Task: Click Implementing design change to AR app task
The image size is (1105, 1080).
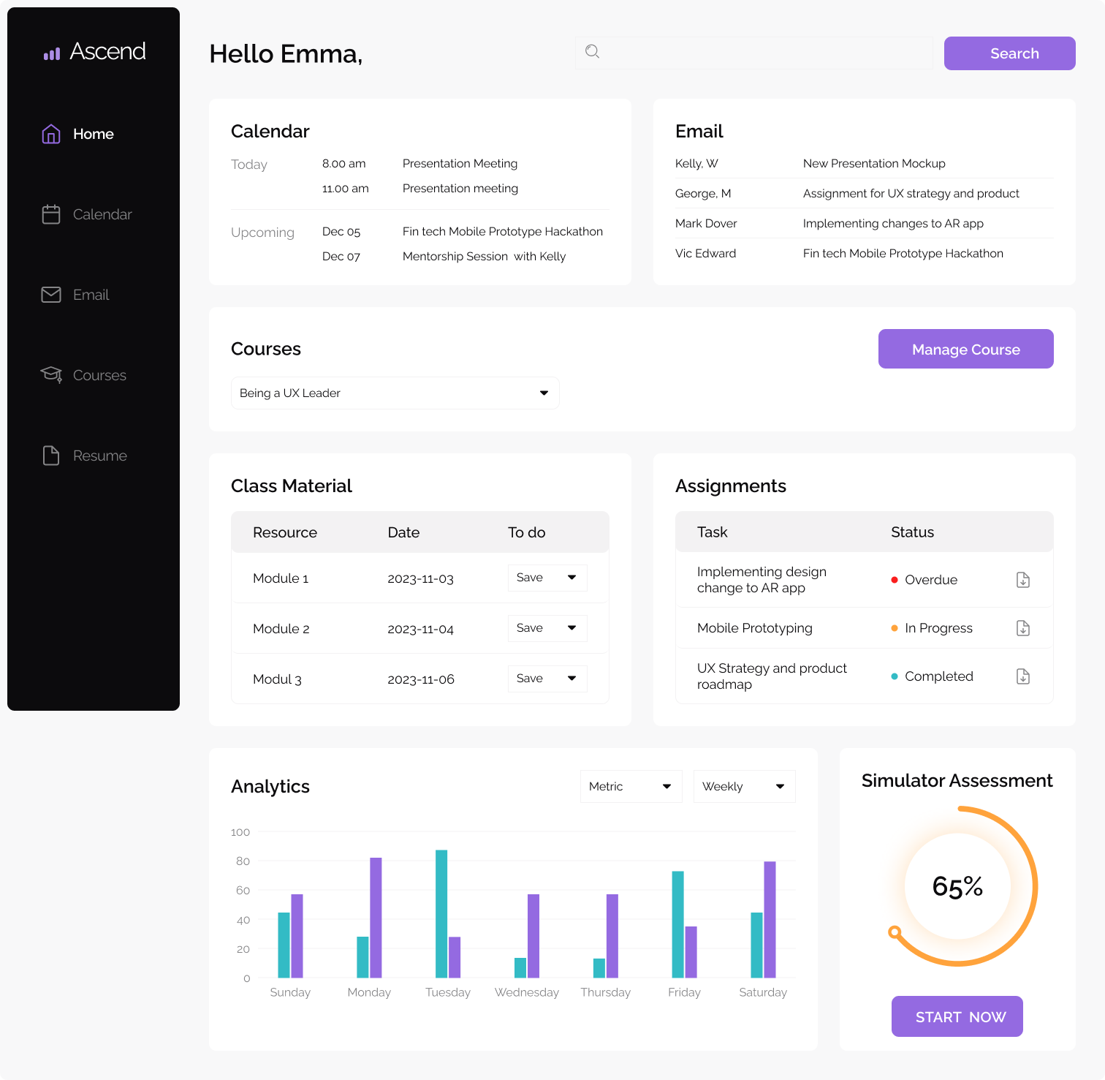Action: coord(762,580)
